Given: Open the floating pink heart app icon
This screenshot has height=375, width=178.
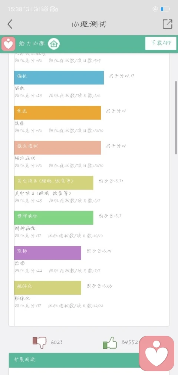Looking at the screenshot, I should pos(156,354).
